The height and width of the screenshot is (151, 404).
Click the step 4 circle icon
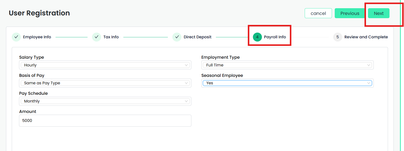257,37
